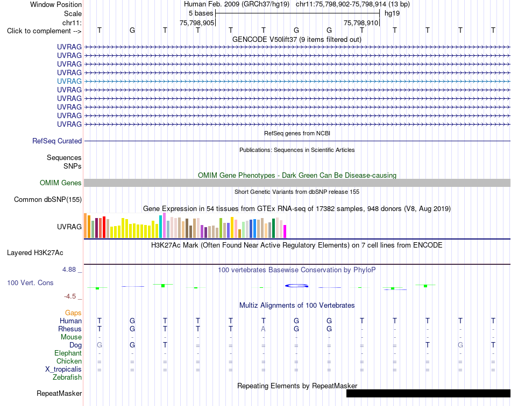This screenshot has width=511, height=406.
Task: Click the black RepeatMasker repeat block
Action: pyautogui.click(x=428, y=393)
